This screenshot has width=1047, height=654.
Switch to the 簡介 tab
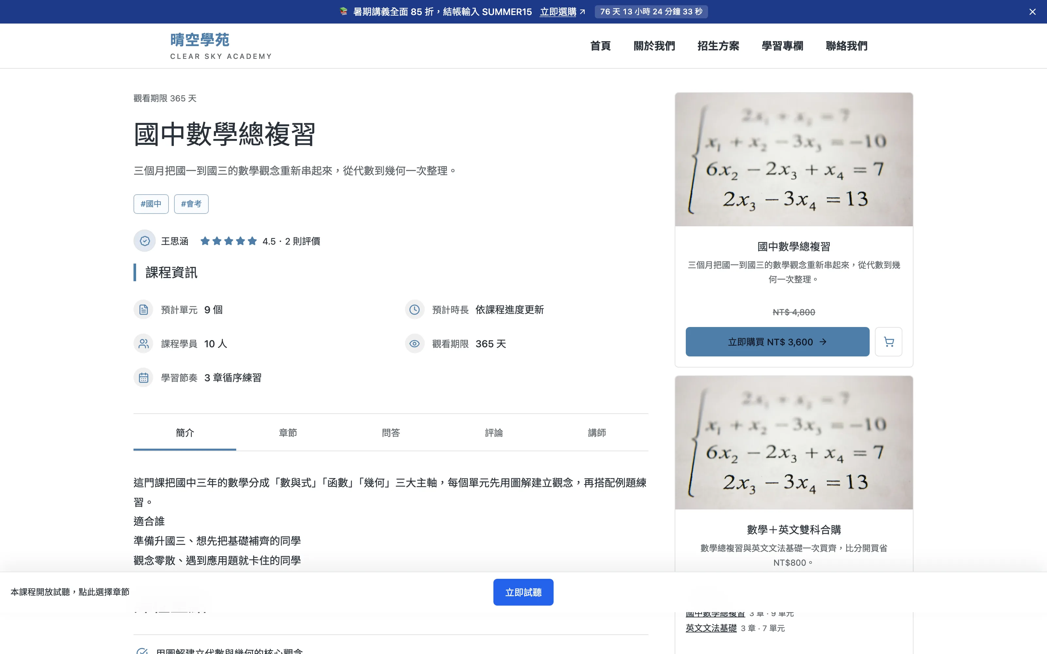[x=185, y=433]
